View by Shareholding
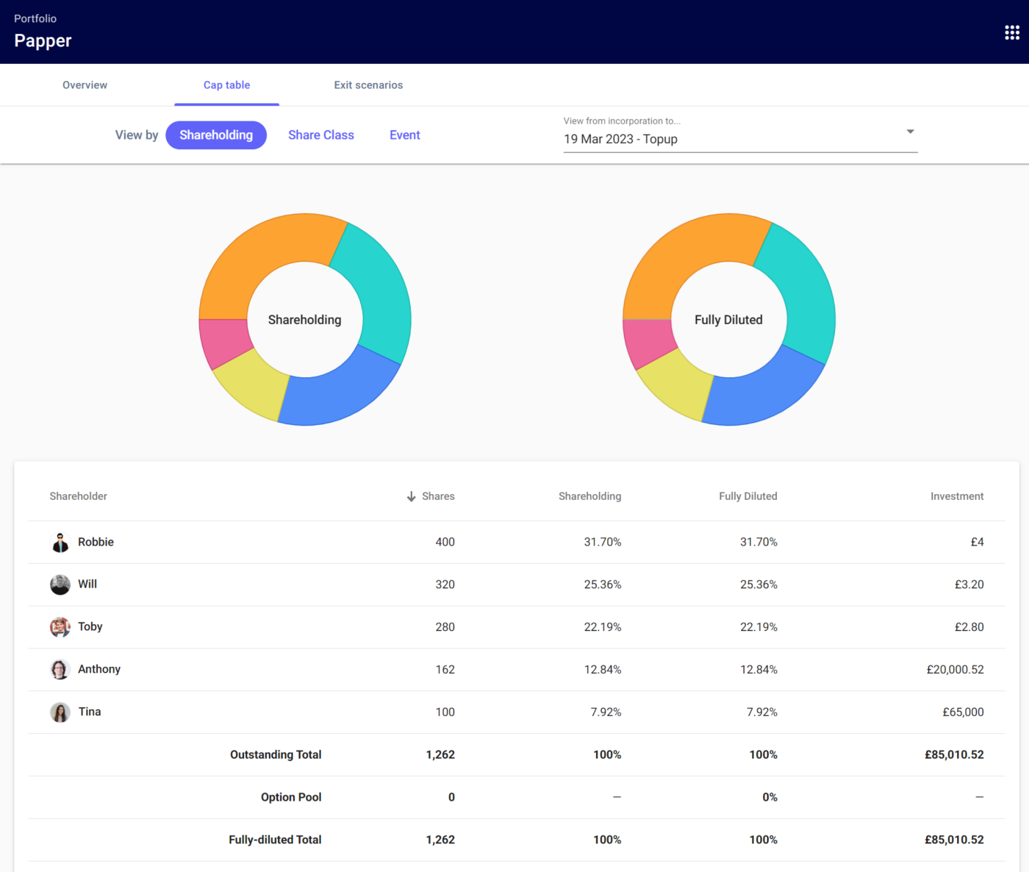Image resolution: width=1029 pixels, height=872 pixels. [216, 135]
